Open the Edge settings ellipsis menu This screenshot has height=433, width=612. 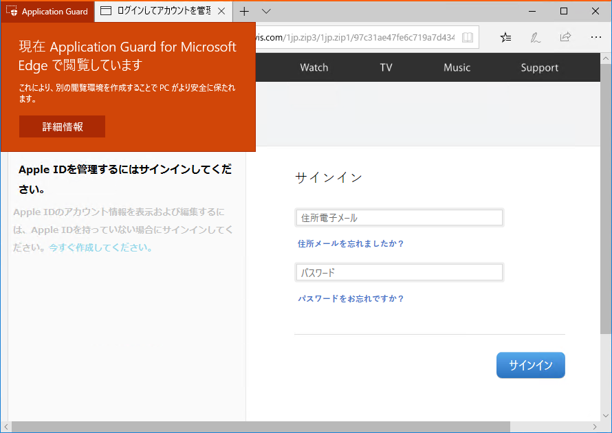595,37
